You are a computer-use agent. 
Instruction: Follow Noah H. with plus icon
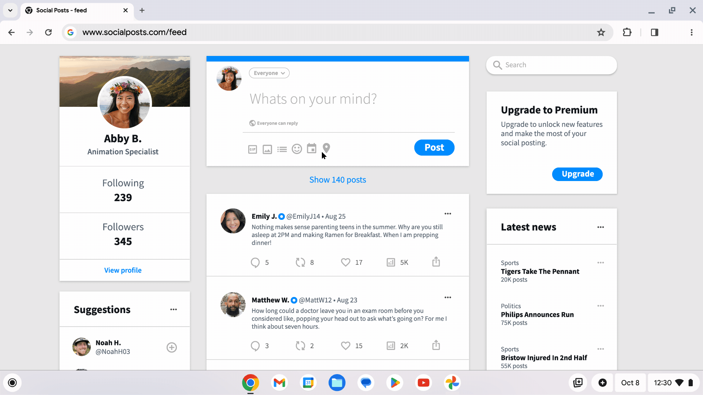[172, 347]
